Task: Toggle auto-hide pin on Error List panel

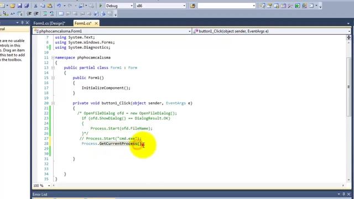Action: coord(343,194)
